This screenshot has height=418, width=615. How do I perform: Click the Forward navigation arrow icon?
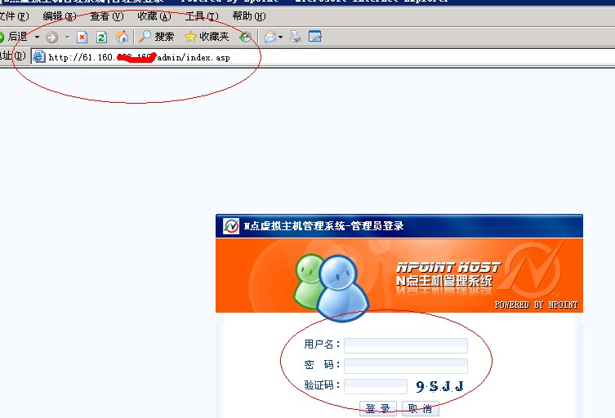51,38
